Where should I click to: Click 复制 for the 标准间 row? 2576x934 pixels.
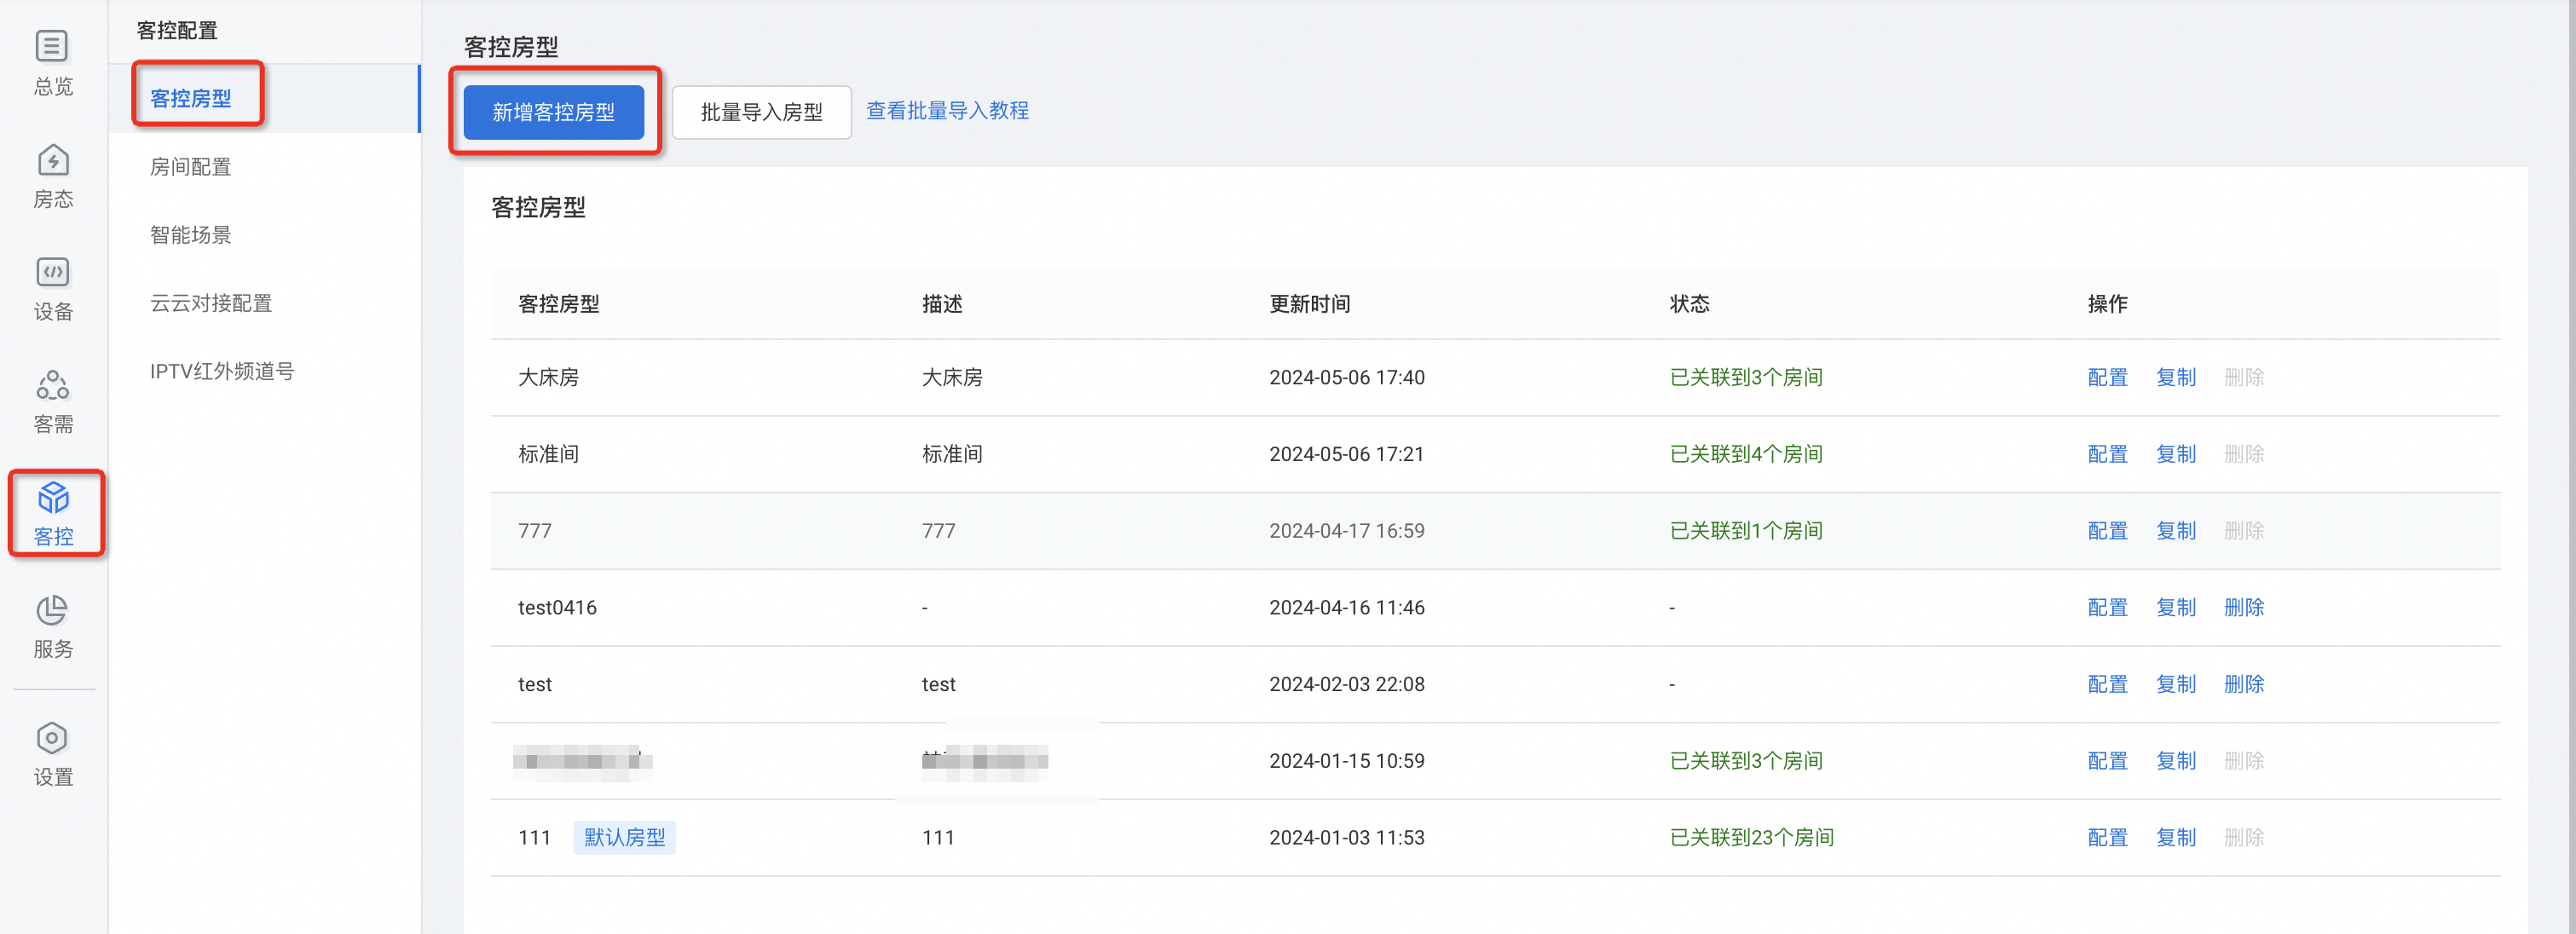(2175, 454)
